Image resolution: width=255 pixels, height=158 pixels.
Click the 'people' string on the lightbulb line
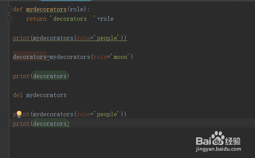pyautogui.click(x=107, y=114)
